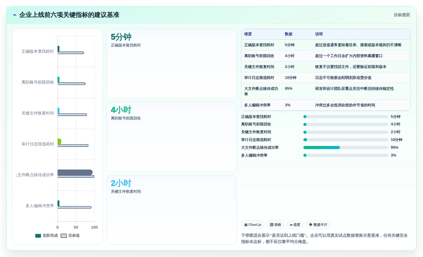Click description 日志不可检索会削弱实际追责价值

[x=343, y=78]
